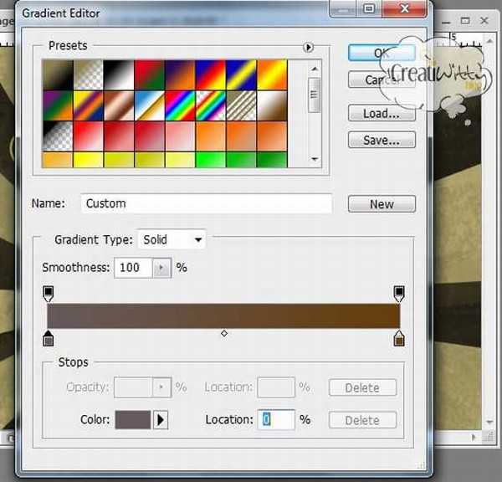Click the Load... button
Screen dimensions: 502x482
pos(381,113)
